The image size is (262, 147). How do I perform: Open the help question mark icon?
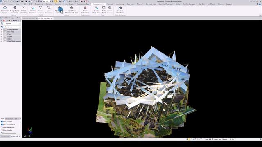257,4
